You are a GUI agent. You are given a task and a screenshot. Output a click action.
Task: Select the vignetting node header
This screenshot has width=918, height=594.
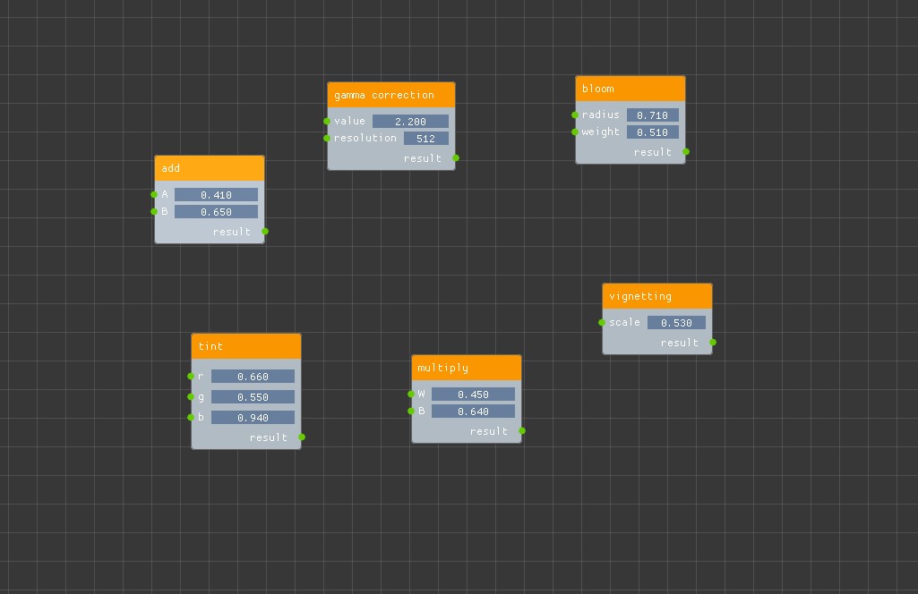657,296
